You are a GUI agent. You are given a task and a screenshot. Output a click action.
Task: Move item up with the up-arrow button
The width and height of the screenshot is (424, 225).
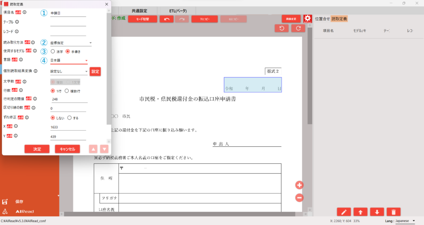(x=360, y=212)
